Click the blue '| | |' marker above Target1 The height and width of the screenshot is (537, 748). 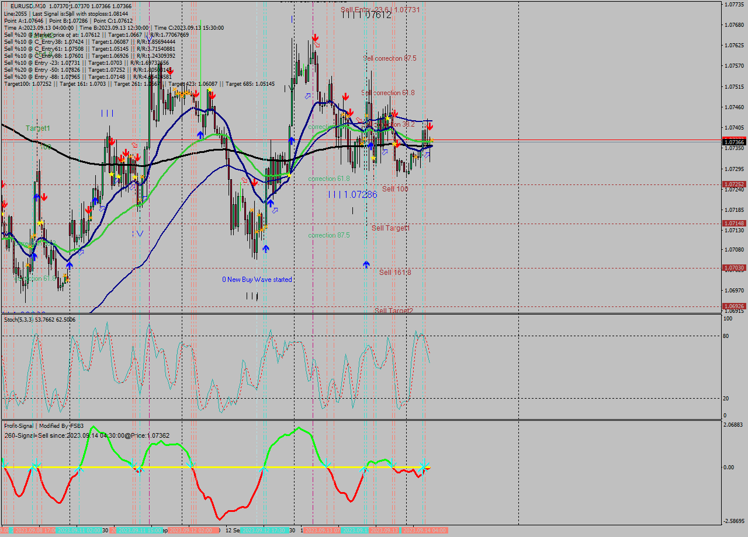pyautogui.click(x=107, y=113)
